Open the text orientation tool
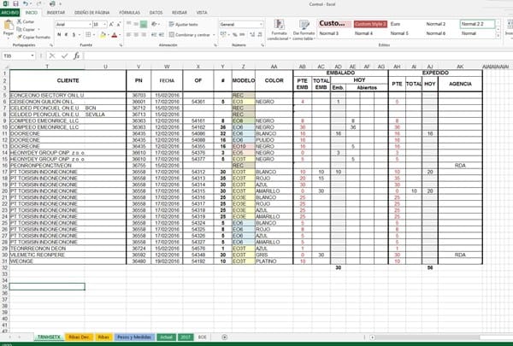This screenshot has height=346, width=513. pos(154,24)
